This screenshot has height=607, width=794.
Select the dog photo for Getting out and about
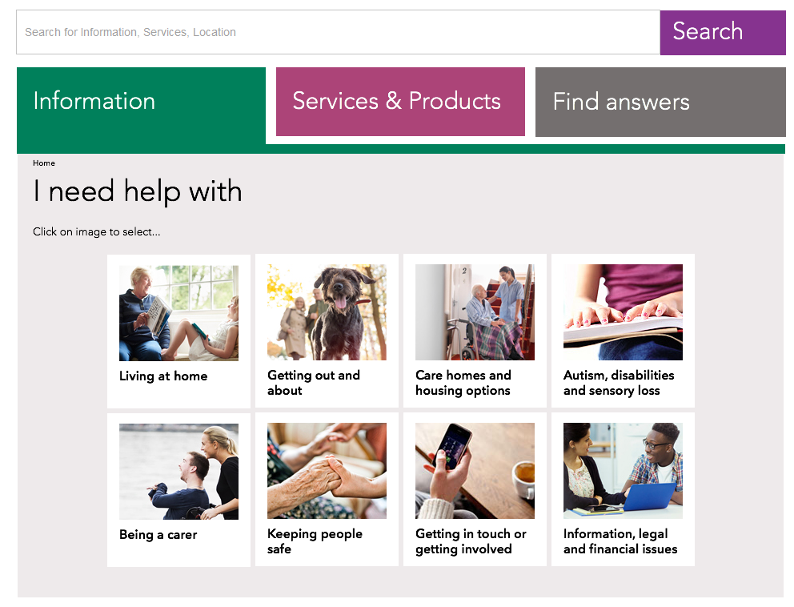click(327, 312)
